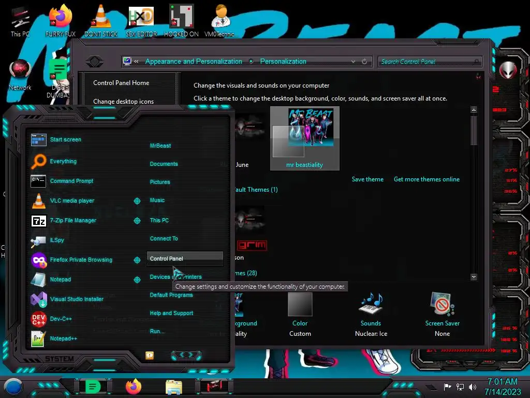
Task: Click the Screen Saver icon in Personalization
Action: [442, 303]
